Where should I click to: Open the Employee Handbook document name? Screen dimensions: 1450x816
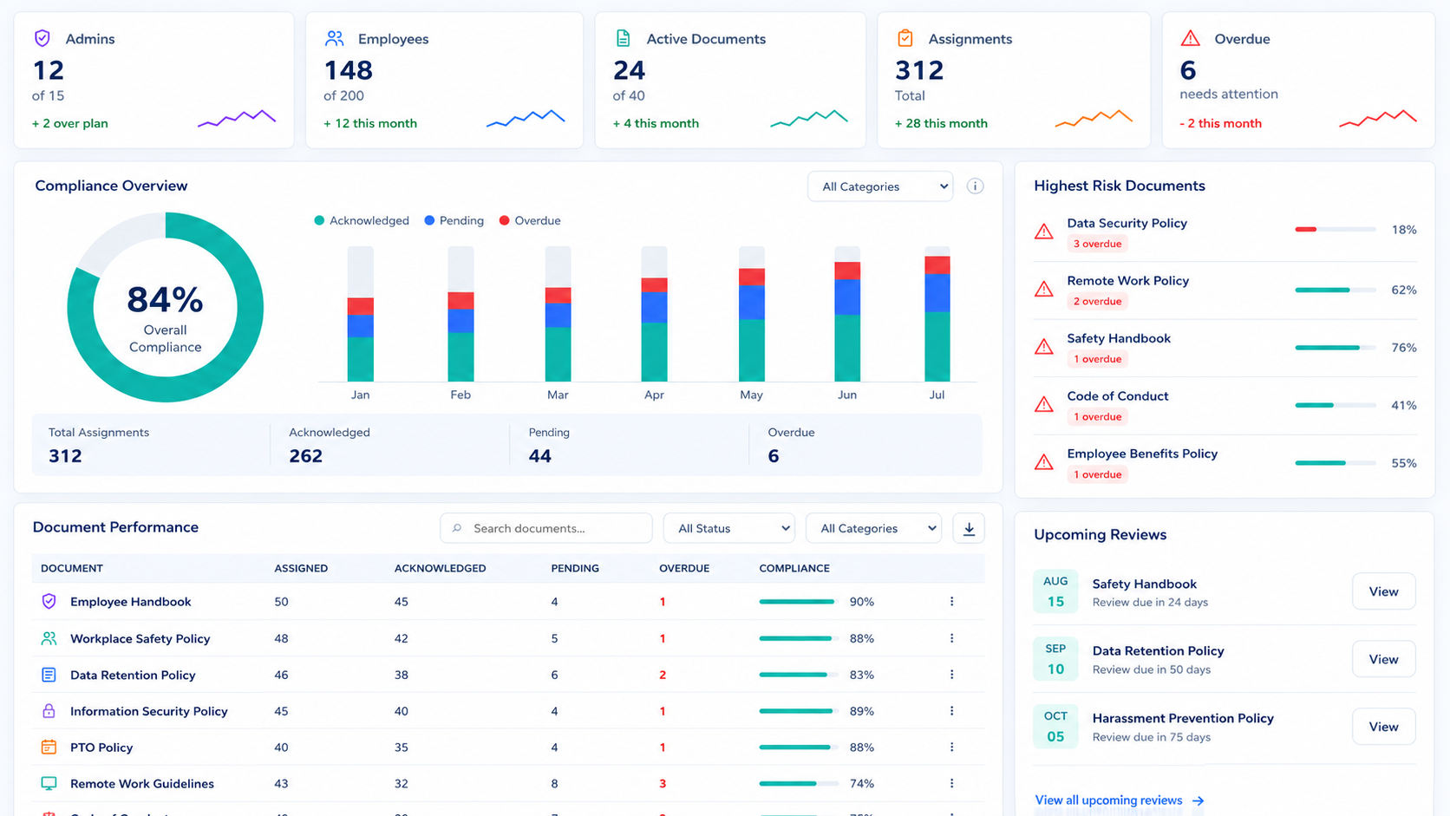click(x=131, y=601)
